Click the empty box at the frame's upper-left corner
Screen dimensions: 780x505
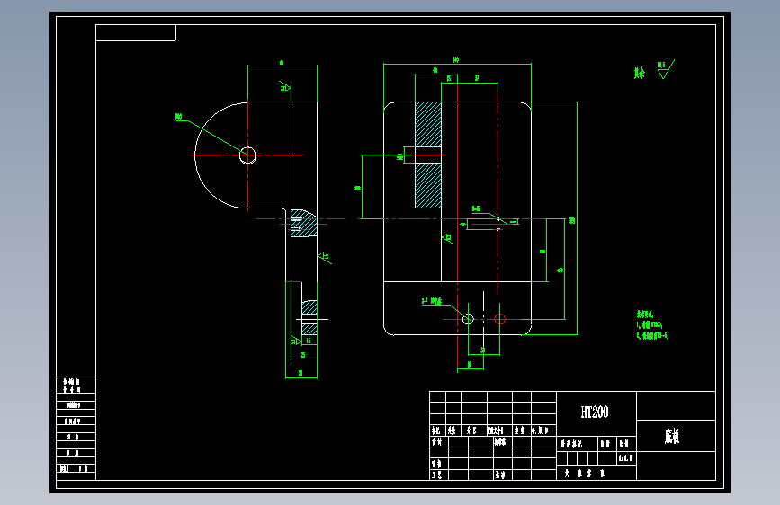[x=136, y=33]
